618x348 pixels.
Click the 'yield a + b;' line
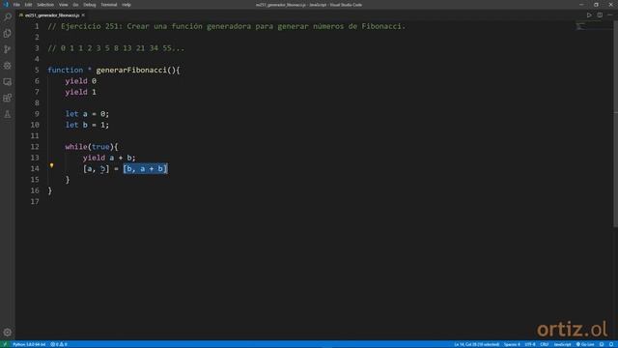point(109,158)
